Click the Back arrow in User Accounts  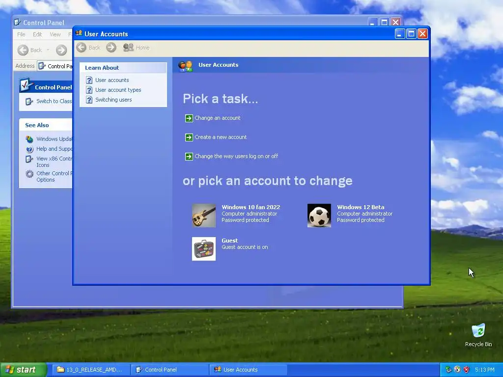click(x=81, y=48)
